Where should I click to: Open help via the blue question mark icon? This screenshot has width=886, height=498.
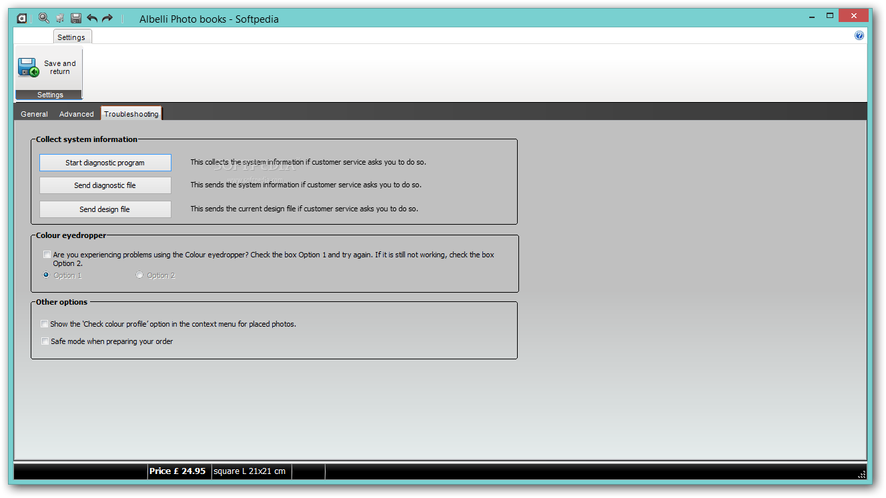point(859,36)
